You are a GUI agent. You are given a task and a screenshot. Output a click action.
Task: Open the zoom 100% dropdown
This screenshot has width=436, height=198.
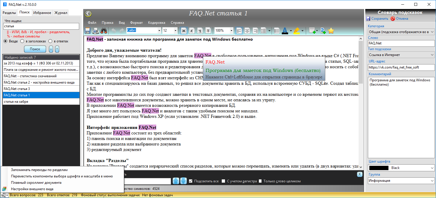231,30
